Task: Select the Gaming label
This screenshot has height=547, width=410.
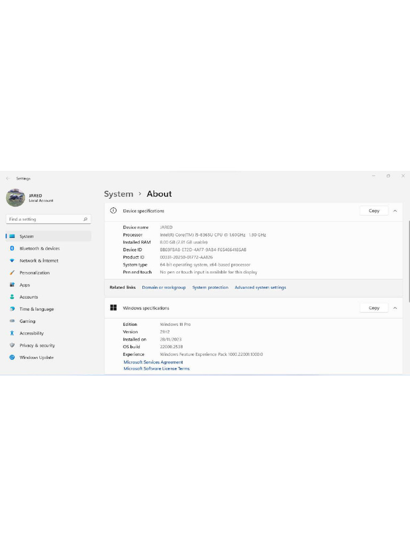Action: coord(27,321)
